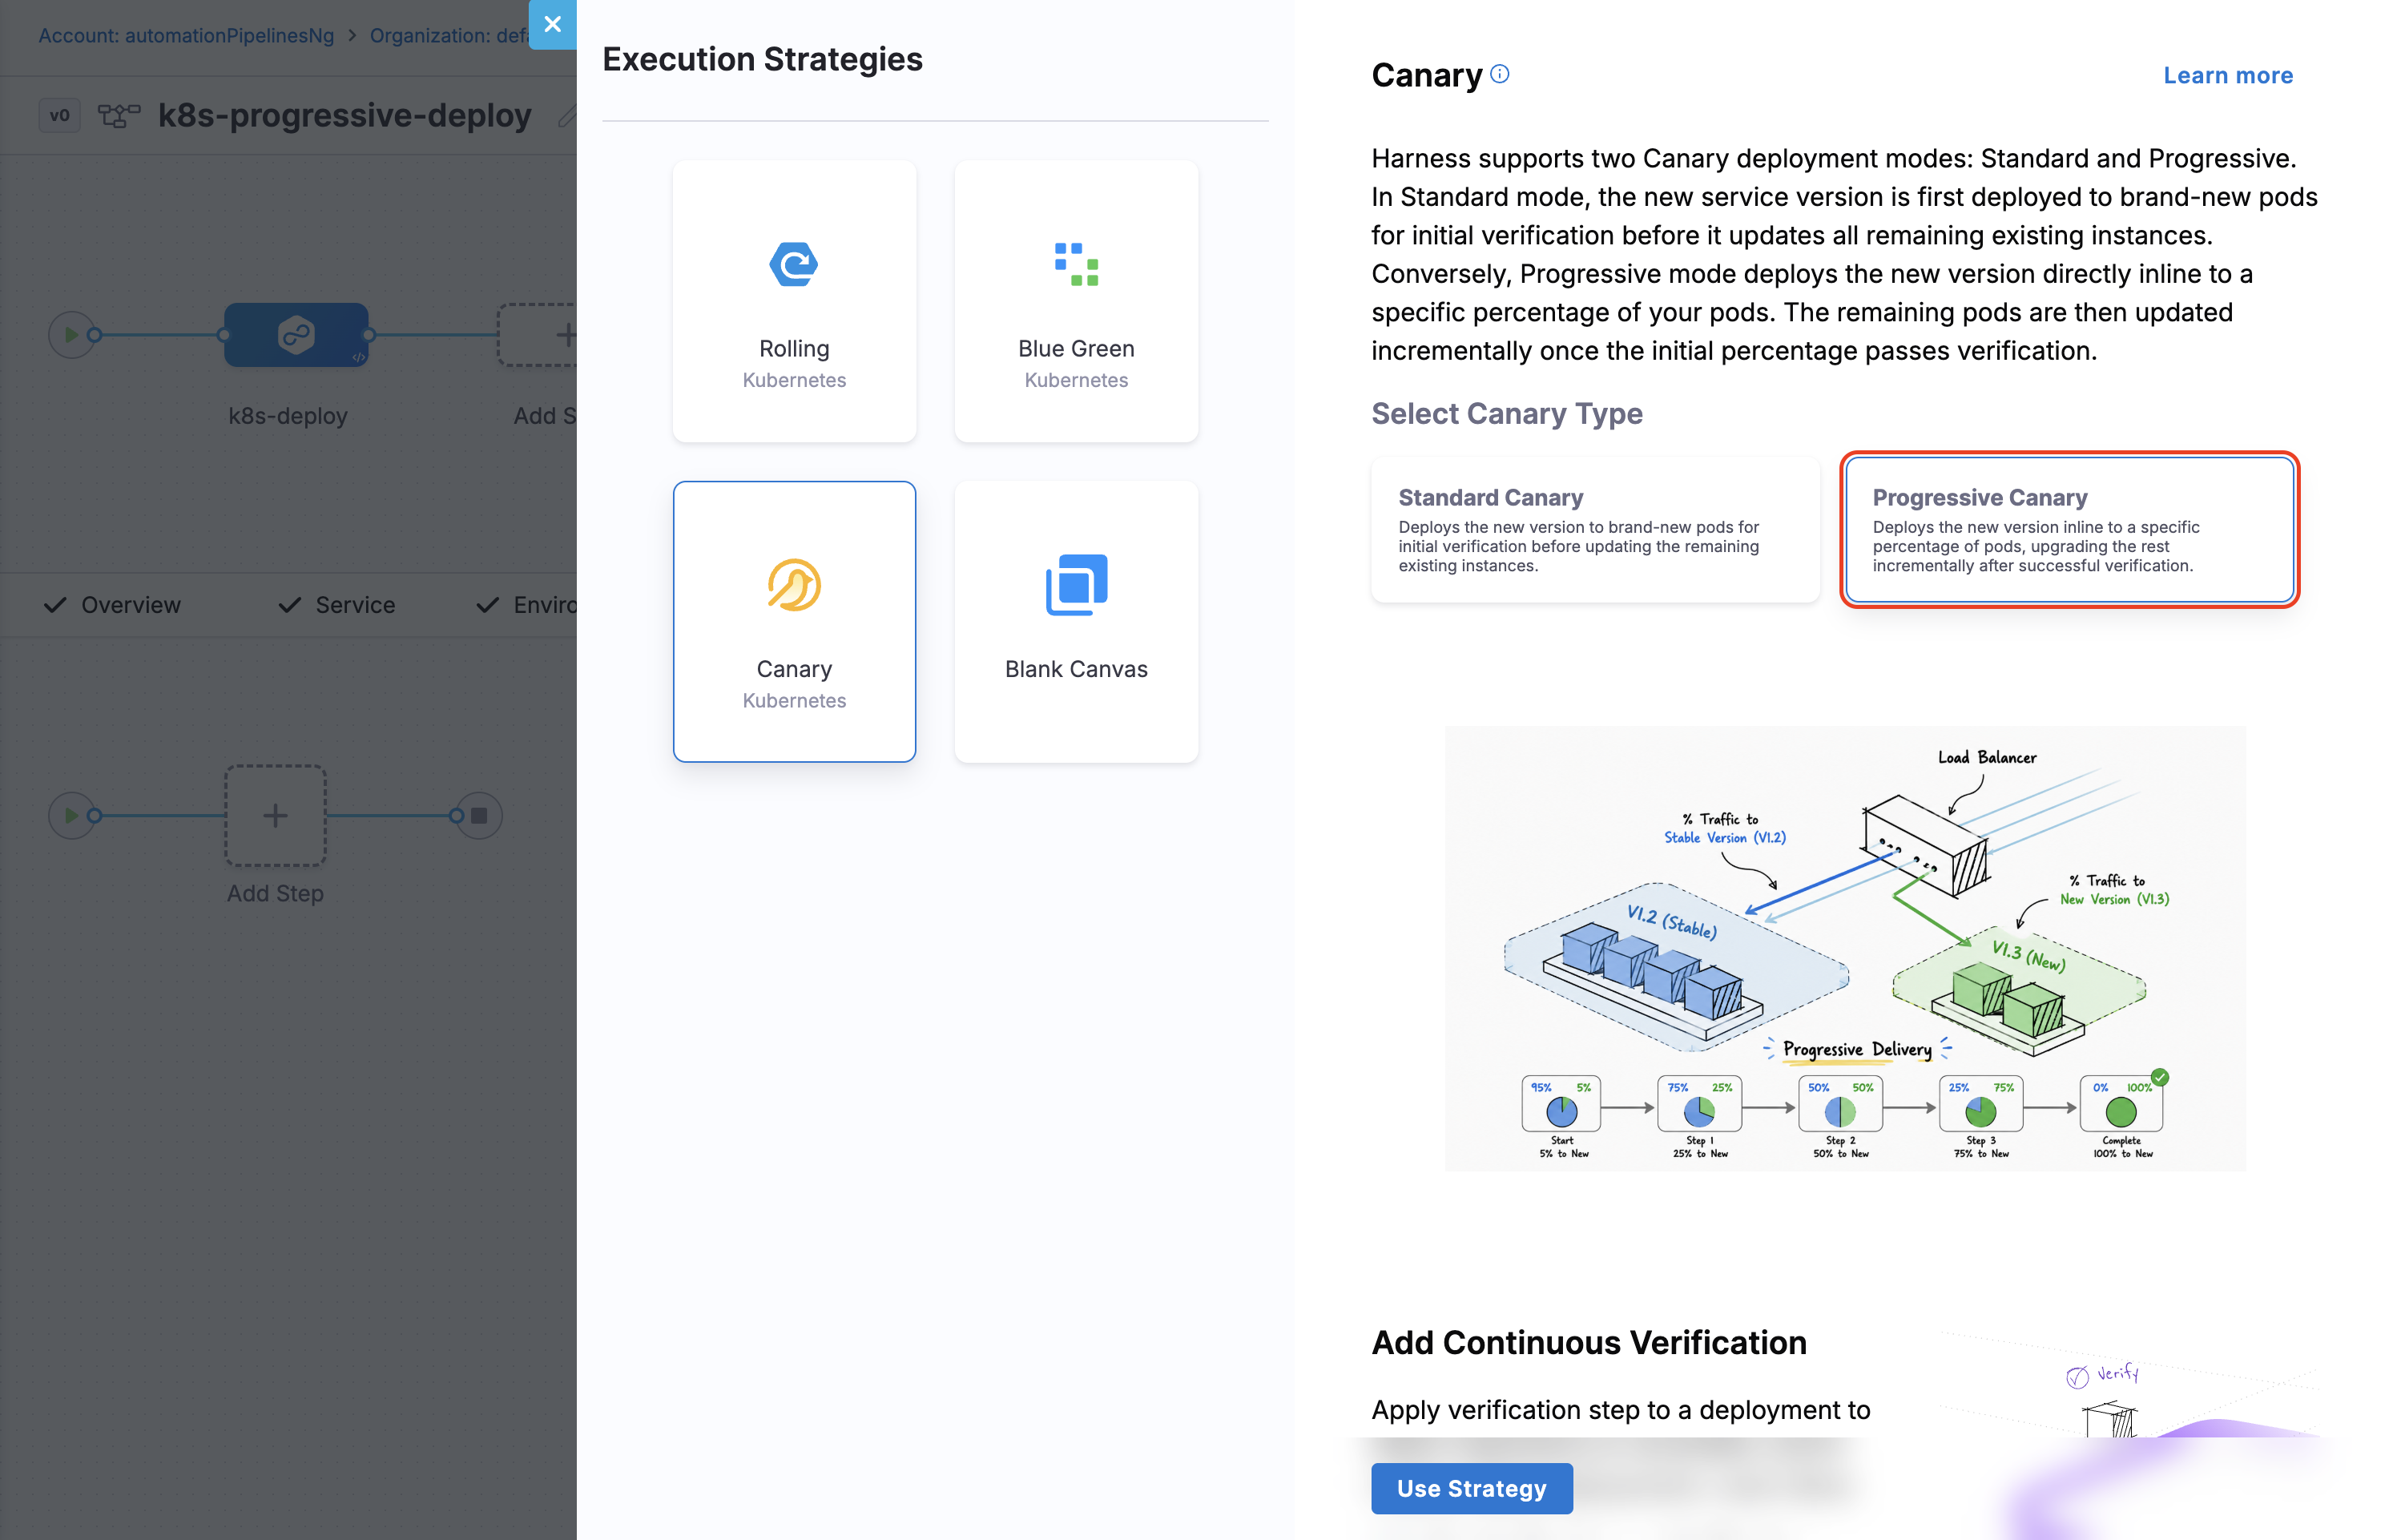Click the Select Canary Type heading
The width and height of the screenshot is (2397, 1540).
1506,413
